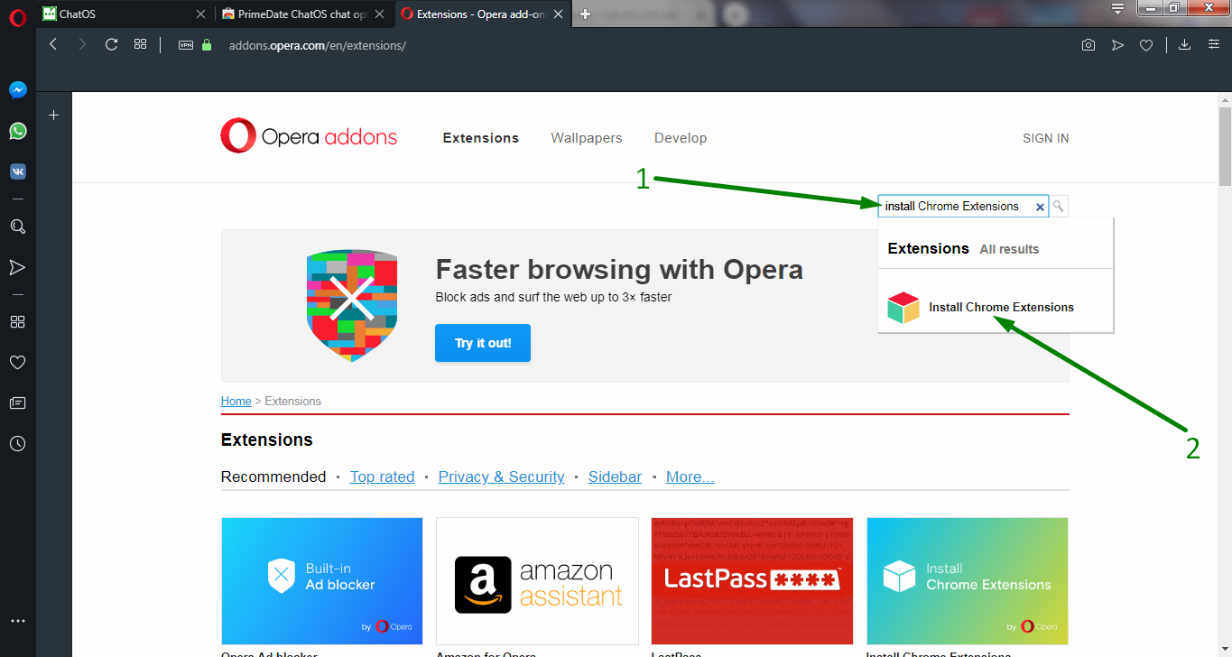Image resolution: width=1232 pixels, height=657 pixels.
Task: Expand the More... categories link
Action: [690, 477]
